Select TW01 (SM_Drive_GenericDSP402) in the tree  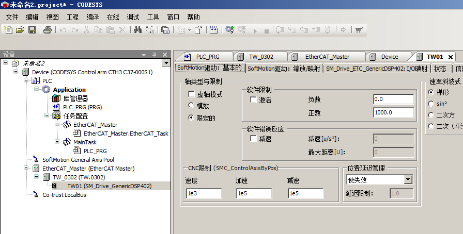(x=109, y=186)
